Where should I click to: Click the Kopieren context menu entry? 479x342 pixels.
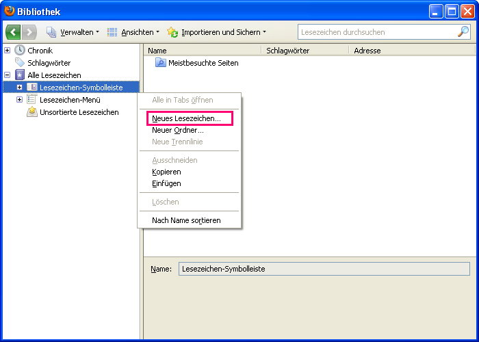[x=166, y=172]
